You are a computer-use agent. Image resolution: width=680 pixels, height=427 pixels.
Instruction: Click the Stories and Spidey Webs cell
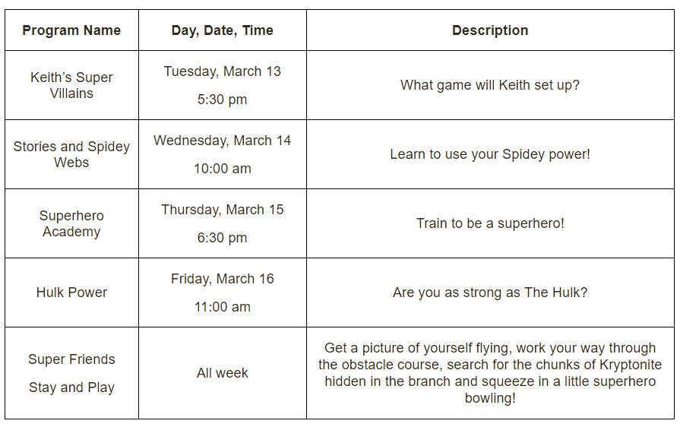pyautogui.click(x=71, y=154)
